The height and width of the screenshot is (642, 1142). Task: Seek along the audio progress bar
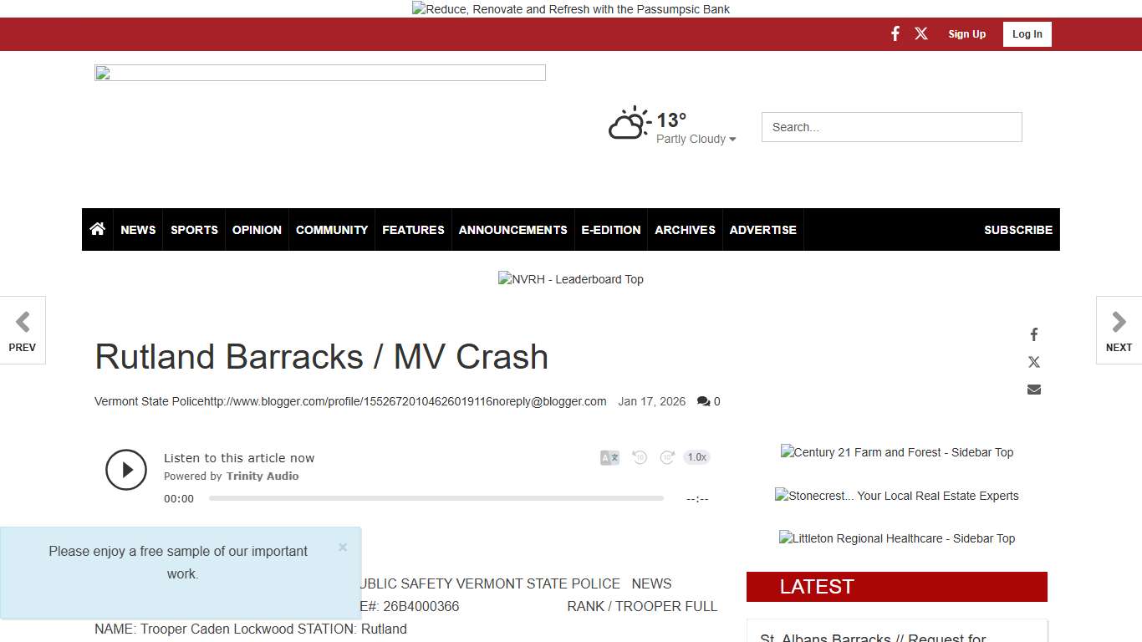[x=435, y=498]
